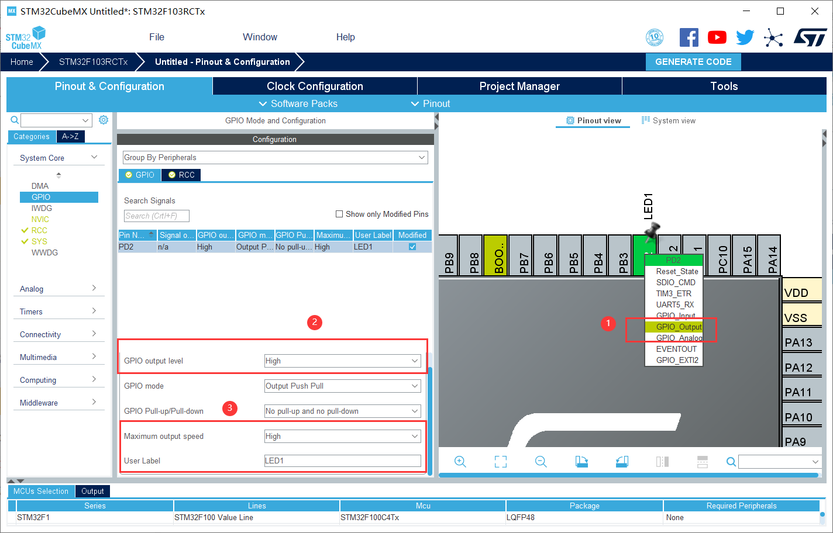Switch to the A->Z category tab
Image resolution: width=833 pixels, height=533 pixels.
coord(71,136)
